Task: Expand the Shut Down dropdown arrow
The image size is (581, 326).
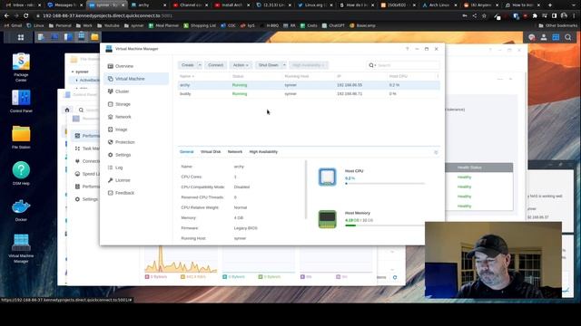Action: coord(284,65)
